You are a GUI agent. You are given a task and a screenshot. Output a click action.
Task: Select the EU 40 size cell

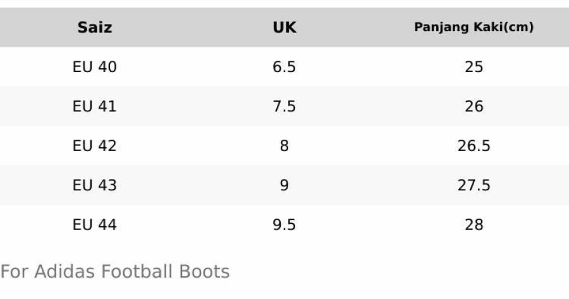[x=95, y=67]
